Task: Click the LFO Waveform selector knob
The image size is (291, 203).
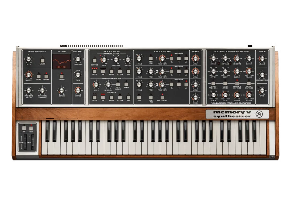Action: (x=116, y=60)
